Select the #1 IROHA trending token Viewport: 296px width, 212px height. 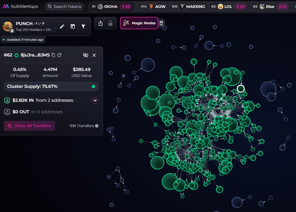112,7
